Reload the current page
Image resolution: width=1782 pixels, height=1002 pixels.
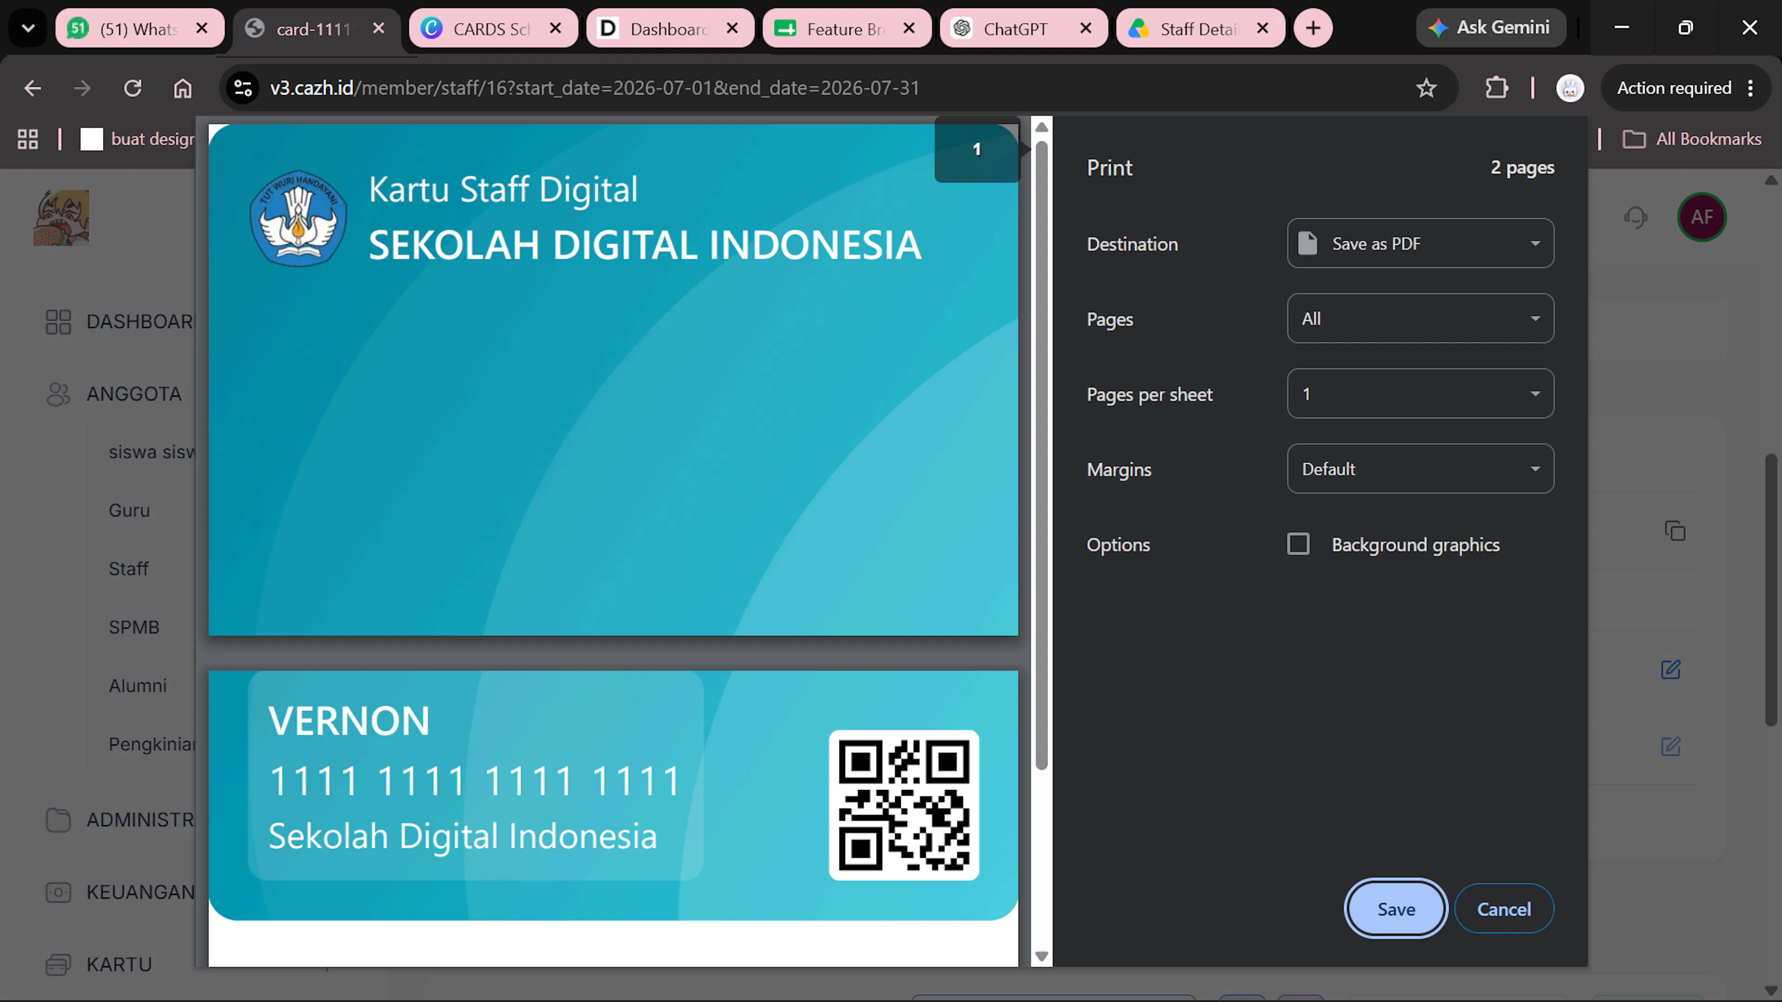pyautogui.click(x=133, y=88)
